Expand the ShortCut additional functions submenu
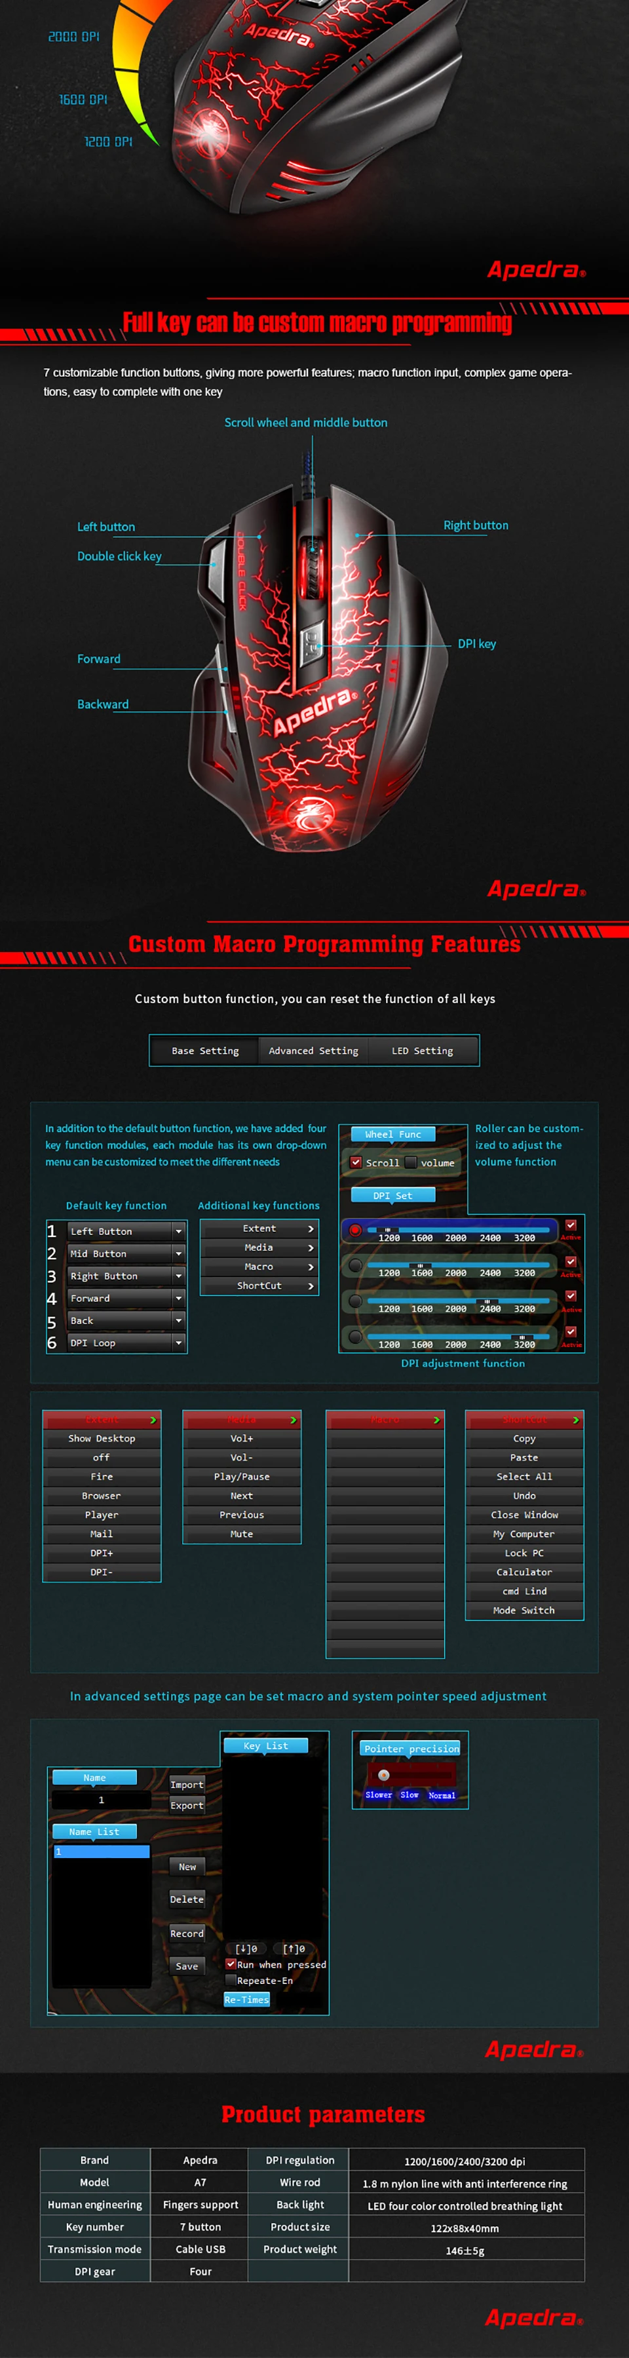The image size is (629, 2358). [259, 1285]
